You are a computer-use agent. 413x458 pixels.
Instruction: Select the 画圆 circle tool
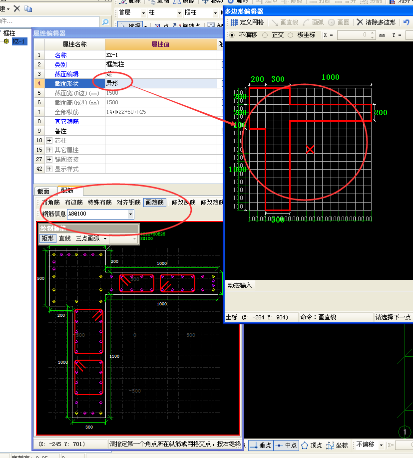click(339, 22)
